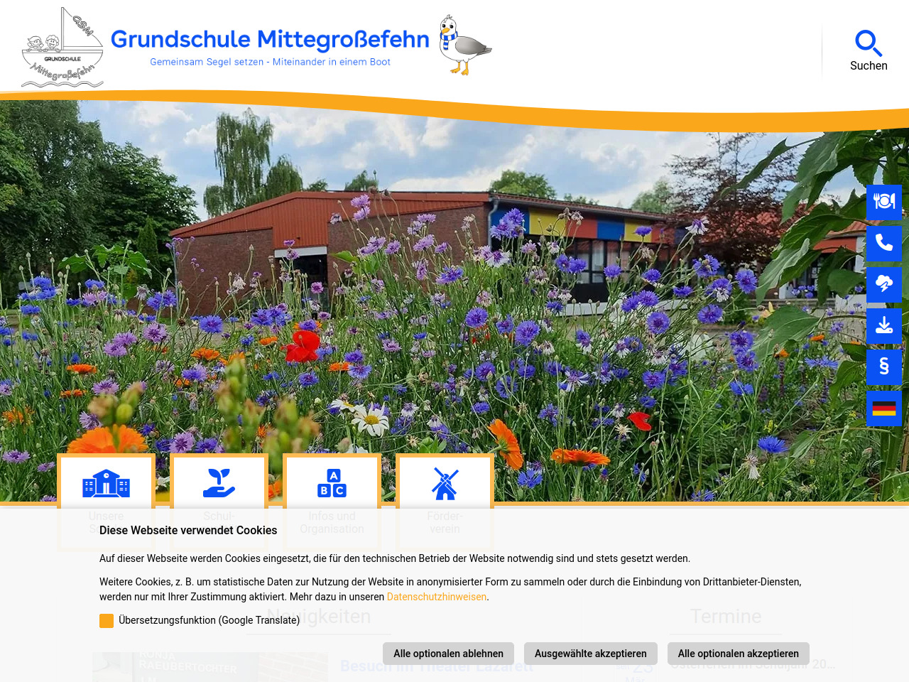This screenshot has height=682, width=909.
Task: Open the ABC blocks Infos tile
Action: 332,483
